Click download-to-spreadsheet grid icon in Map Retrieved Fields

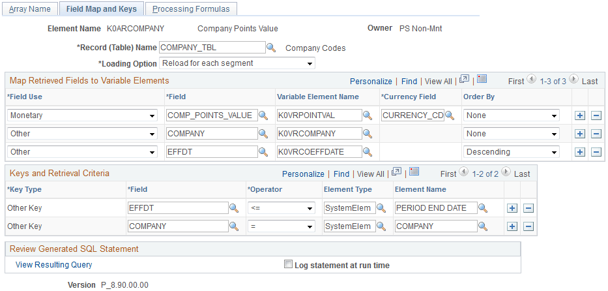tap(482, 80)
